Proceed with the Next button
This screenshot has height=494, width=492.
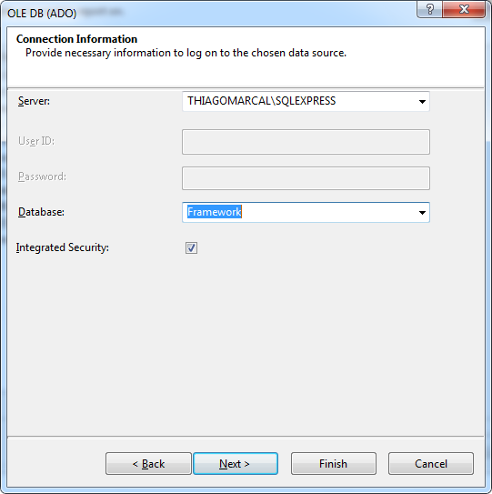(236, 463)
